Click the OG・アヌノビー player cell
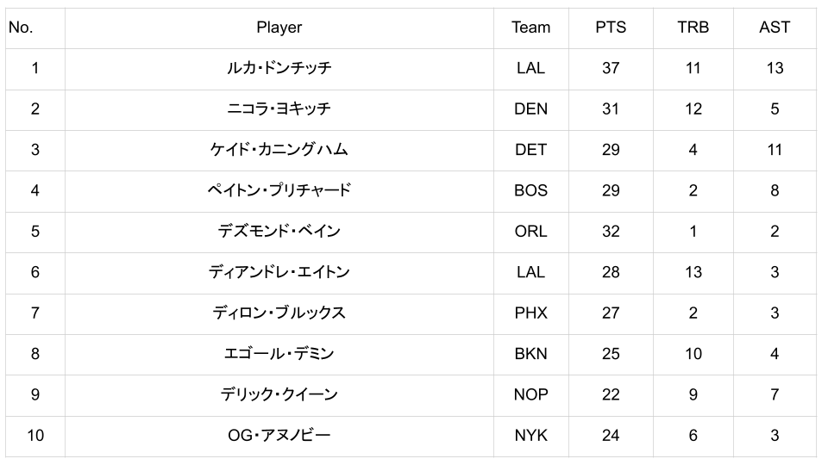 (x=279, y=436)
